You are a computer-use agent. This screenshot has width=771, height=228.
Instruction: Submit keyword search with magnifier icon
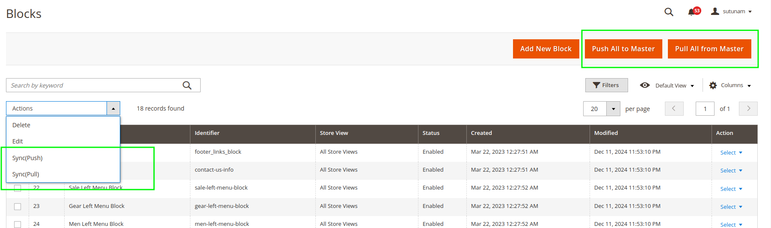pyautogui.click(x=187, y=85)
